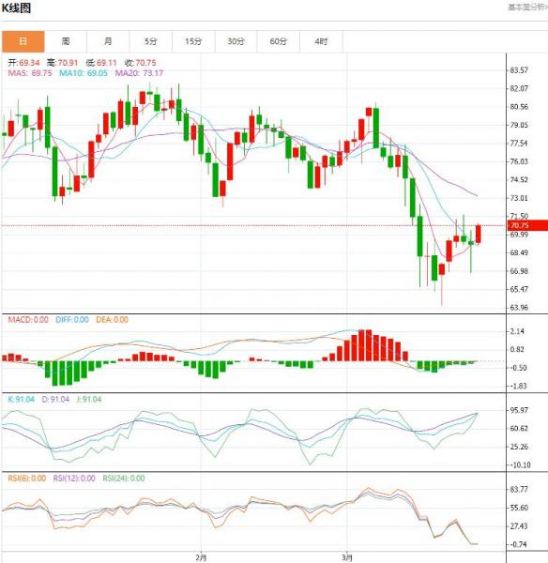
Task: Switch to the 月 monthly tab
Action: point(108,41)
